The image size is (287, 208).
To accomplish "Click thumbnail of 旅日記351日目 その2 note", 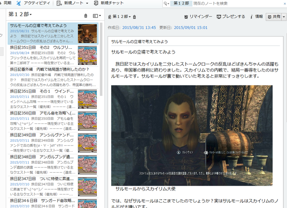I will (87, 55).
